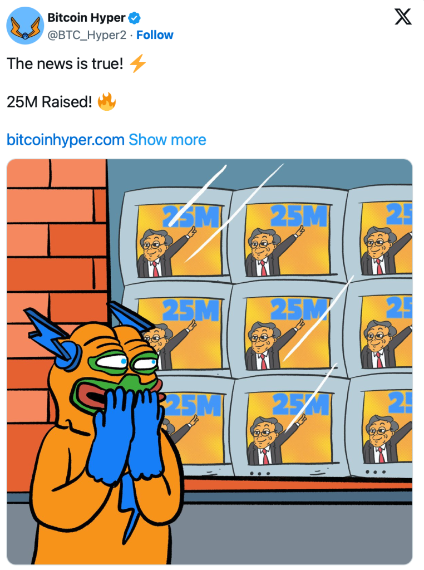Open the @BTC_Hyper2 handle
Screen dimensions: 424x570
coord(87,35)
